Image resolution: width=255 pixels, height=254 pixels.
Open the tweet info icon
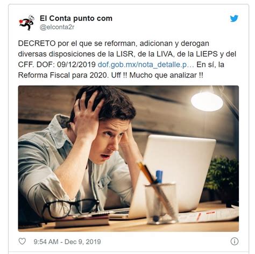[235, 241]
